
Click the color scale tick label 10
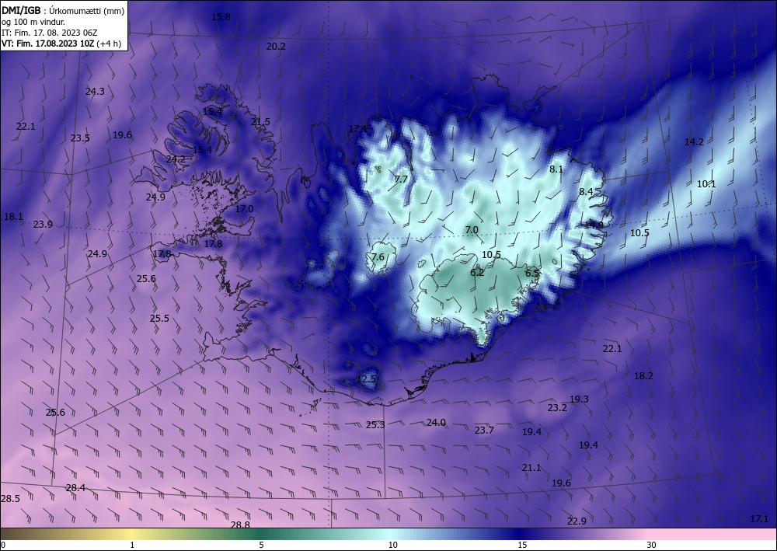[x=393, y=545]
